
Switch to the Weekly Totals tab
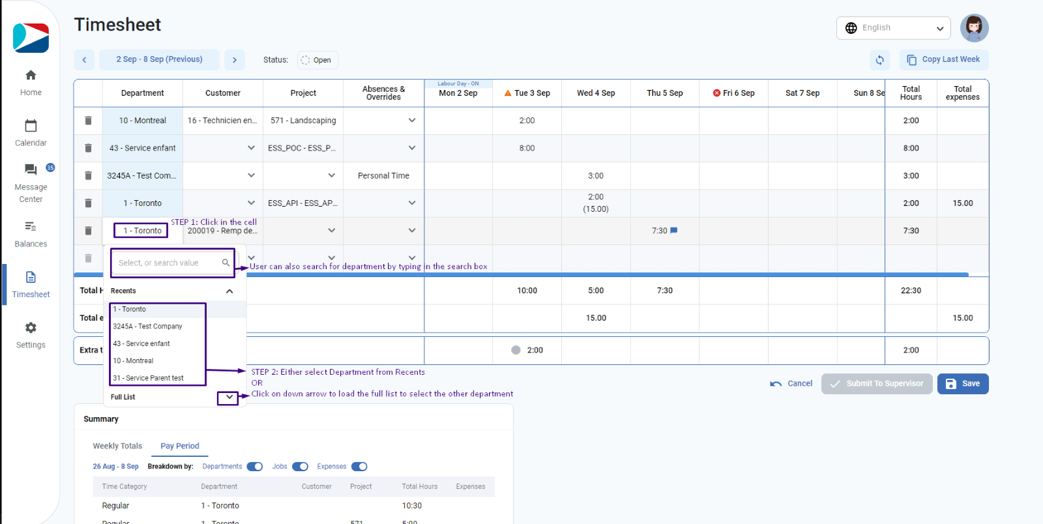pyautogui.click(x=117, y=446)
